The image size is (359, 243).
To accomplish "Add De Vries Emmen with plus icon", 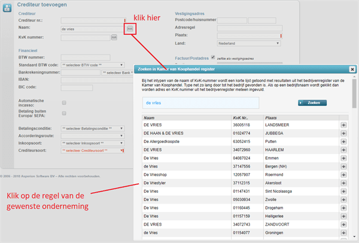I will pos(343,158).
